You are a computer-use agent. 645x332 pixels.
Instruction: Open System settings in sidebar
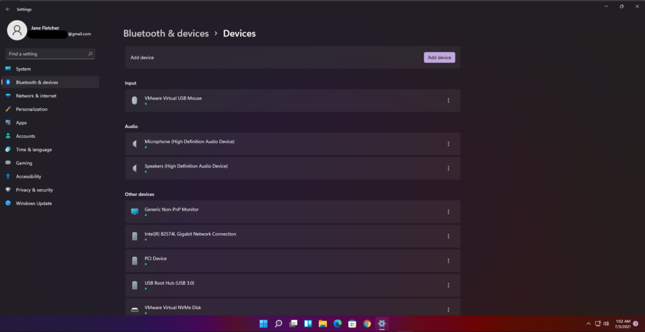50,69
